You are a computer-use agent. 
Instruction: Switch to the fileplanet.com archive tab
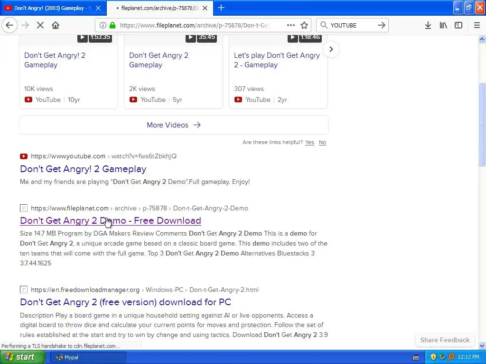click(159, 8)
